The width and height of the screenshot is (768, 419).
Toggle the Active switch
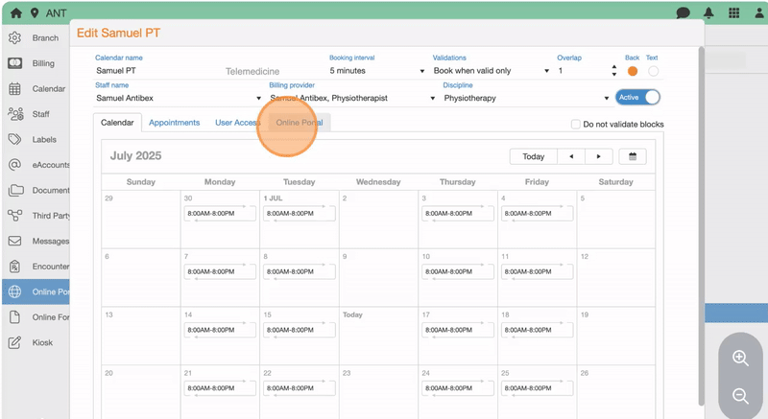click(638, 98)
